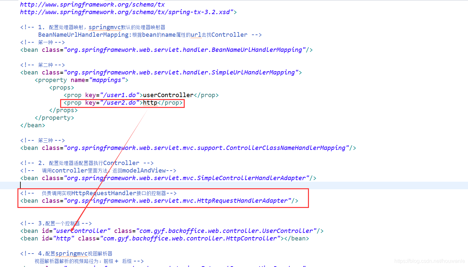
Task: Click the 第二种 comment line
Action: click(42, 65)
